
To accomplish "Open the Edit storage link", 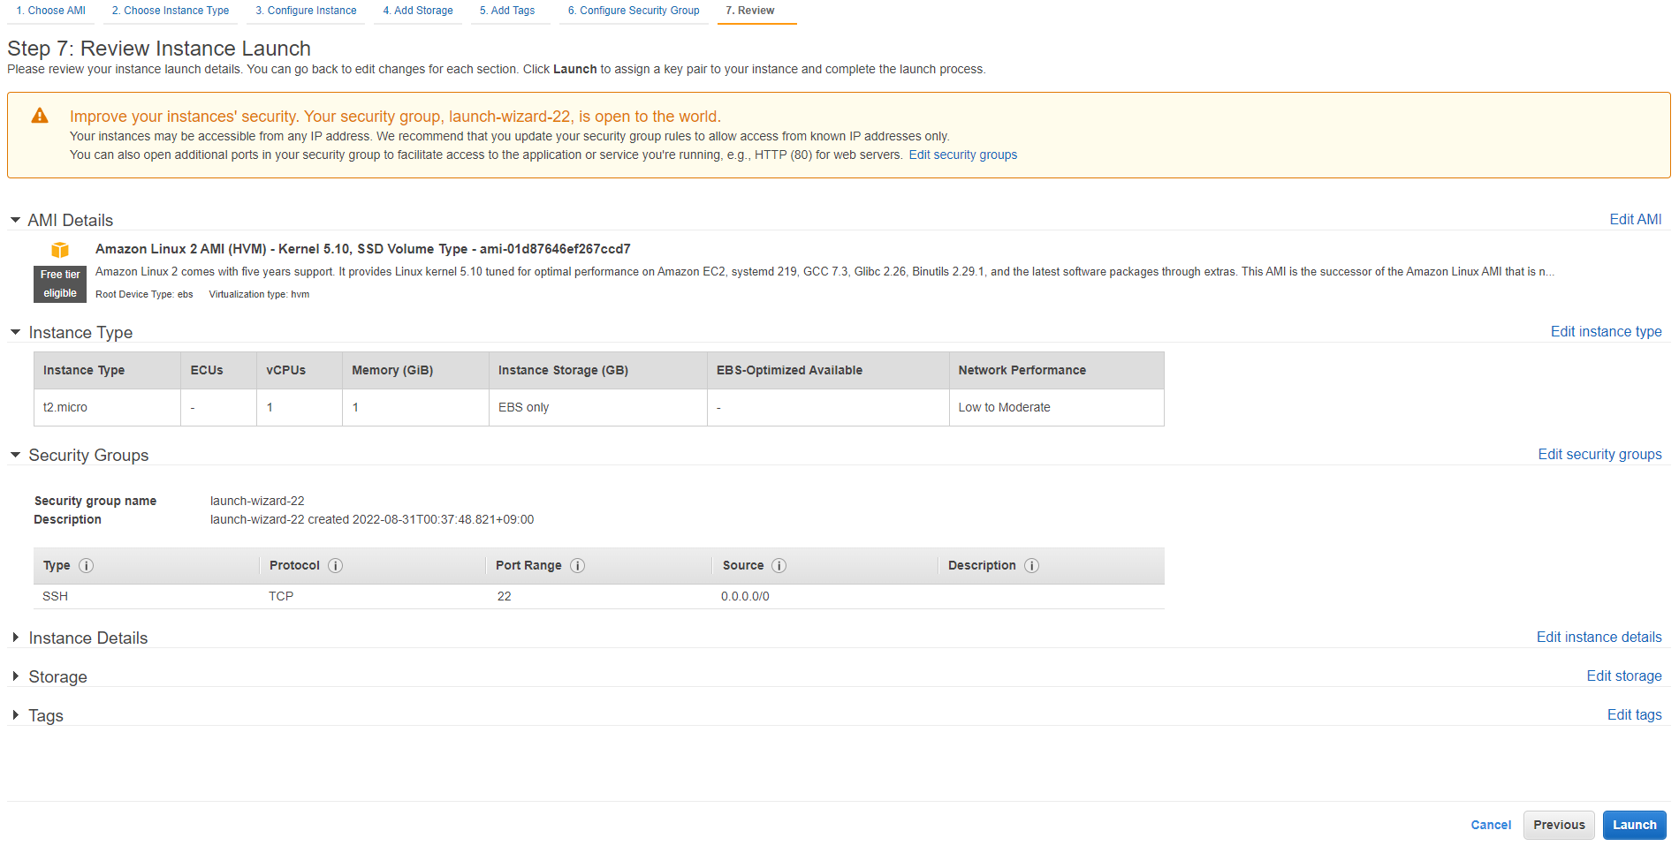I will coord(1624,676).
